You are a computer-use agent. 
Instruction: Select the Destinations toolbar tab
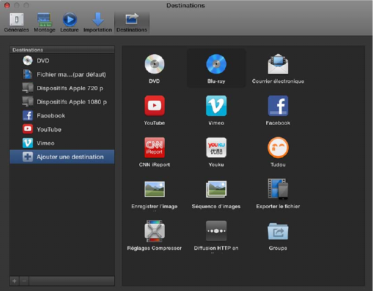click(x=131, y=23)
